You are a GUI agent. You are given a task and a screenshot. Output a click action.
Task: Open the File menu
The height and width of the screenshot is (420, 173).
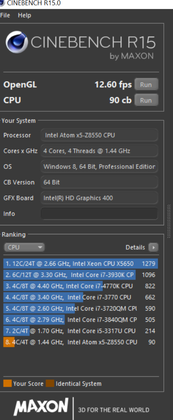(x=5, y=15)
